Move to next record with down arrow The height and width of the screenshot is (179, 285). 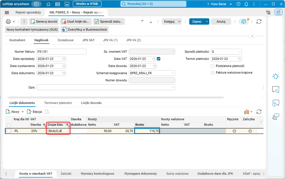(x=151, y=21)
